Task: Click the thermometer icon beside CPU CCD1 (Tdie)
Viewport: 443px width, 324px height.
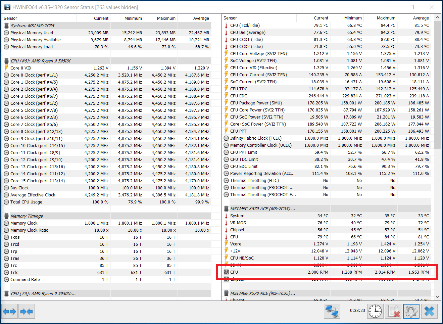Action: 226,40
